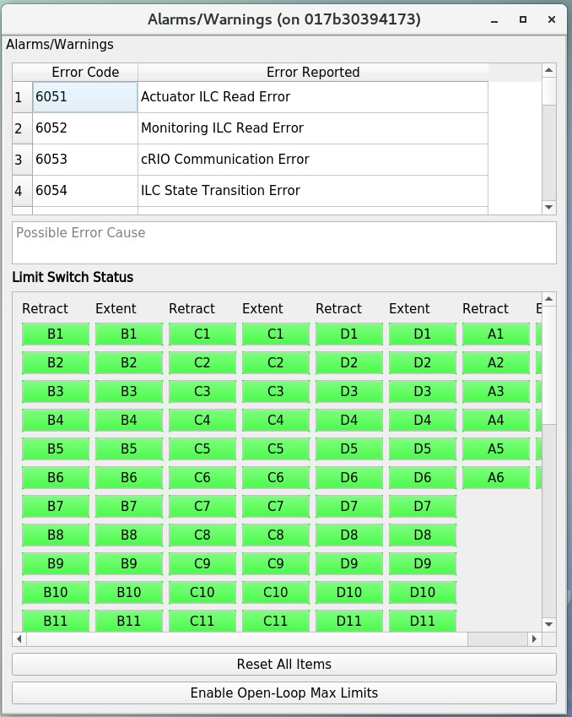Click the Extent B11 limit switch indicator
Screen dimensions: 572x717
tap(129, 622)
